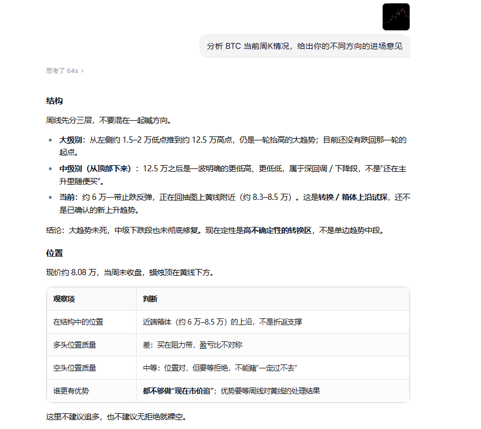Screen dimensions: 481x429
Task: Click the "结论：大趋势未死" sentence
Action: coord(215,230)
